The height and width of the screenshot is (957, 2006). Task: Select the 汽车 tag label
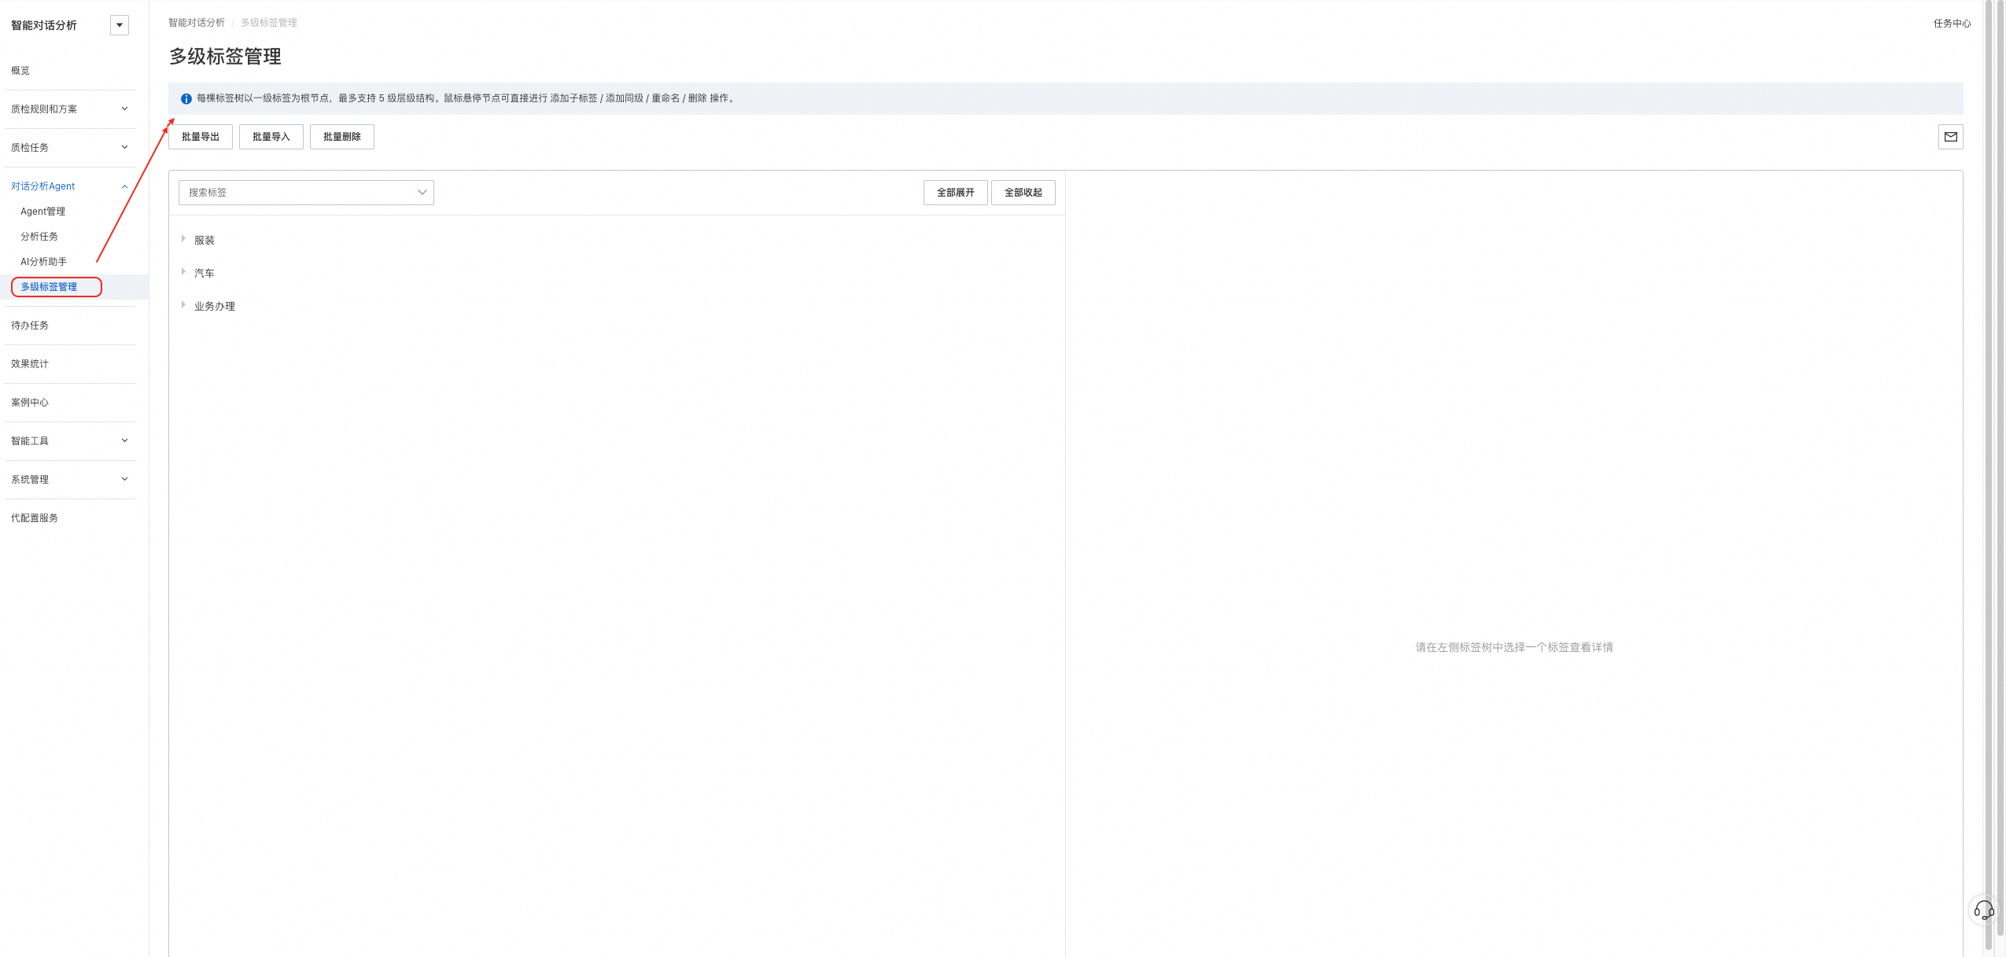click(205, 274)
